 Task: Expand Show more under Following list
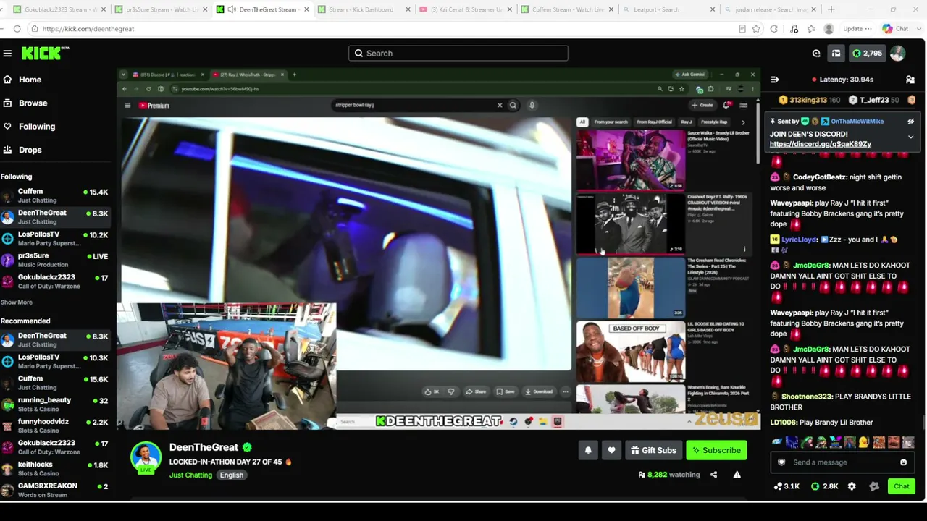click(16, 302)
